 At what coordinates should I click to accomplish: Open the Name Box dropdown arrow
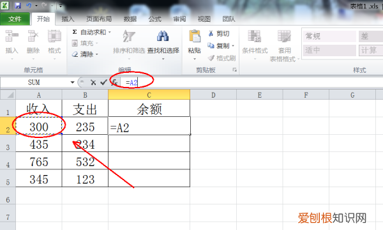click(x=72, y=82)
